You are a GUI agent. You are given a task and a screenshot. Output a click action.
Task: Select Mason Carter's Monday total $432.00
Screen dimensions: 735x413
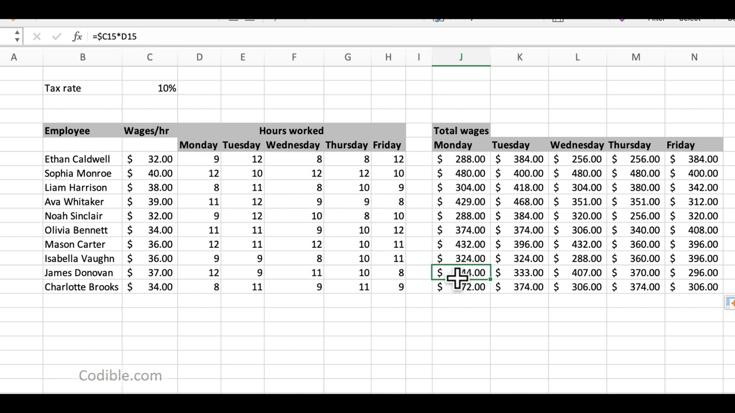(x=461, y=244)
